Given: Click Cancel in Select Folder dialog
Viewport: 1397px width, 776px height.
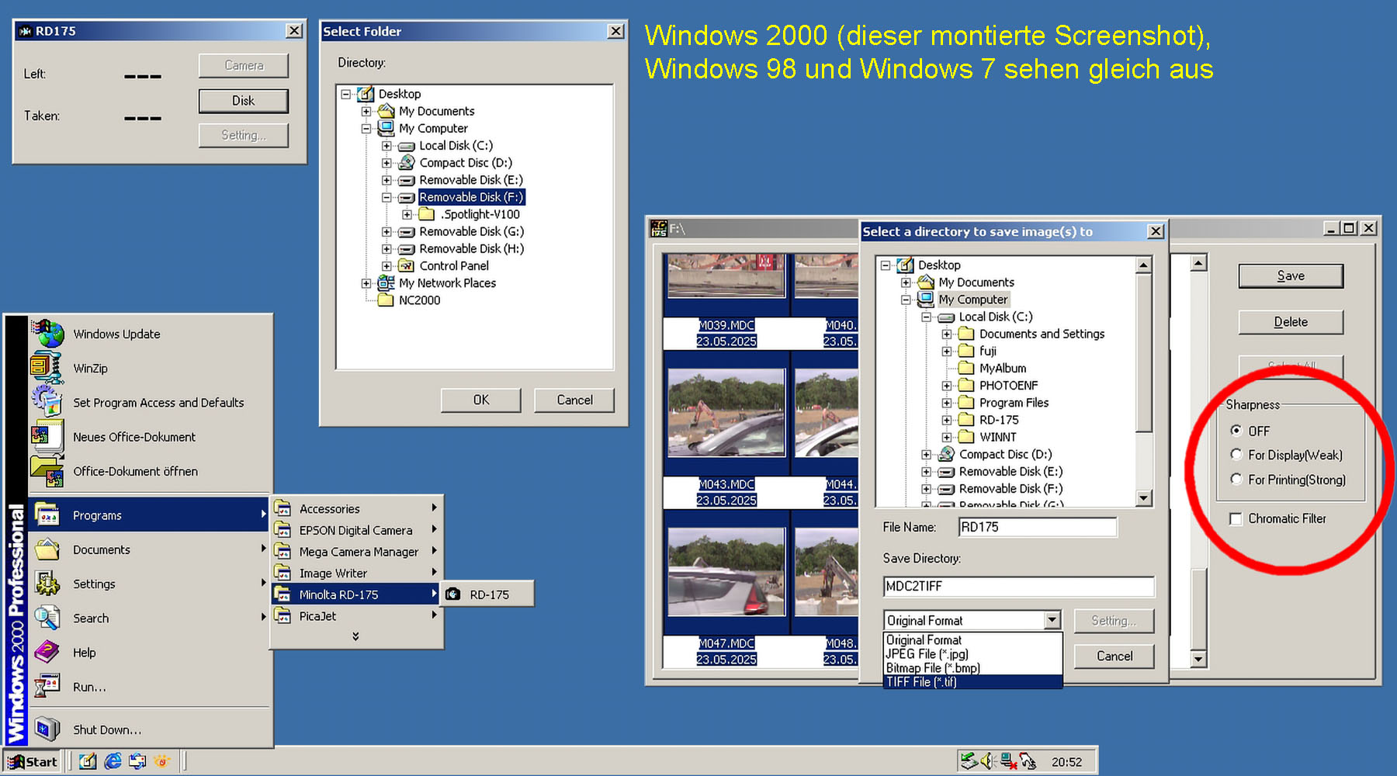Looking at the screenshot, I should (x=574, y=400).
